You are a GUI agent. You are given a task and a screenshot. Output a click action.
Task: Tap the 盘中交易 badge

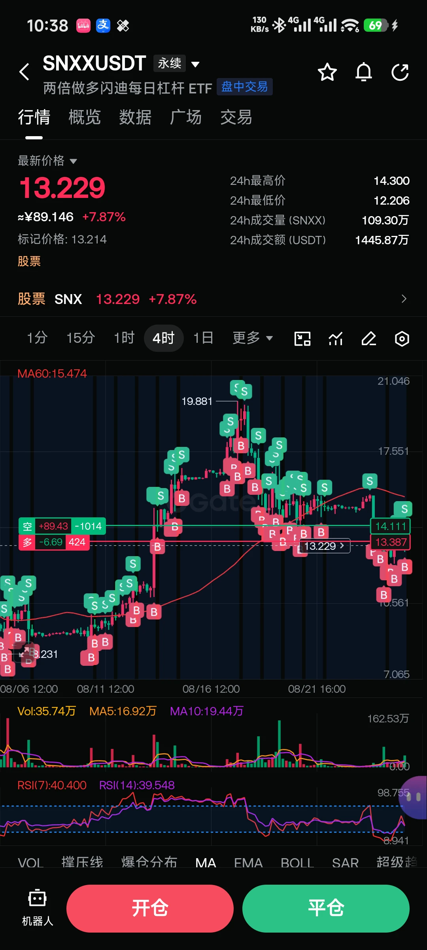tap(244, 87)
